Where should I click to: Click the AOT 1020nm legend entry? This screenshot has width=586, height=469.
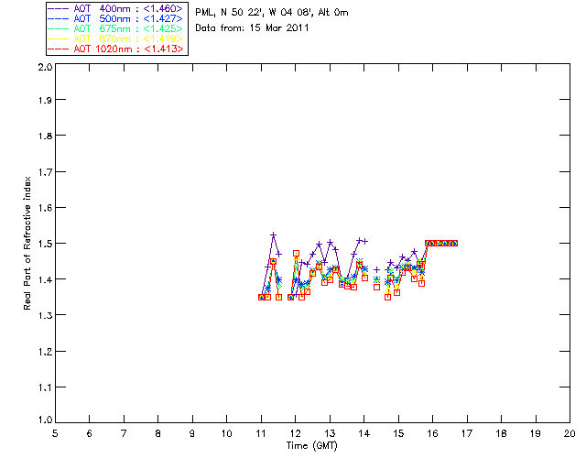click(x=115, y=49)
